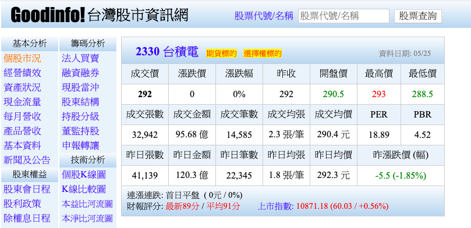
Task: Open 現股當沖 day-trading link
Action: pos(80,88)
